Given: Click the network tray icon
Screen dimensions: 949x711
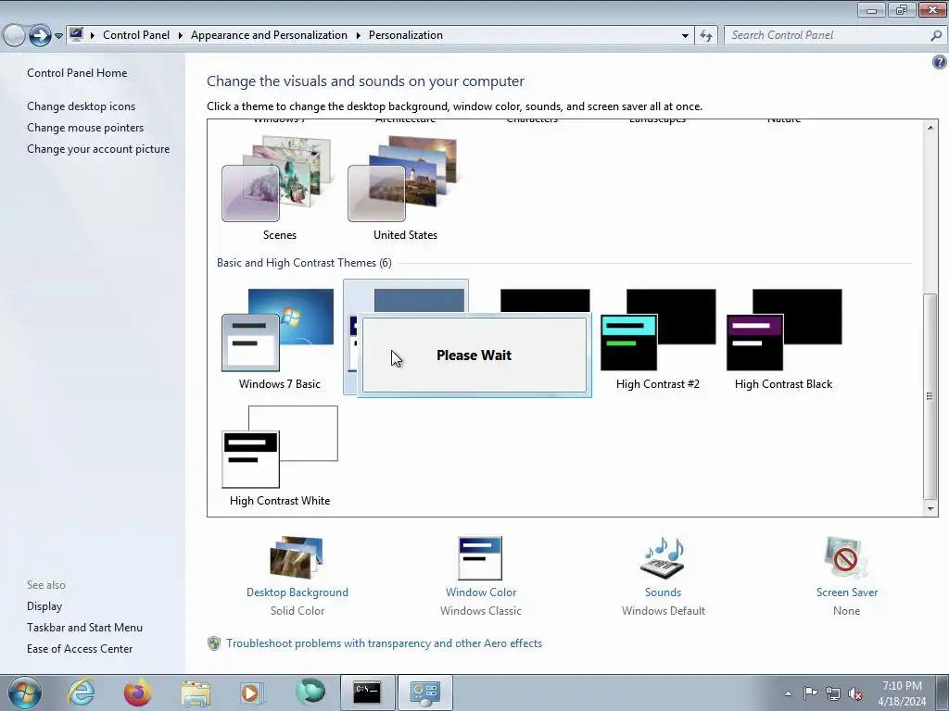Looking at the screenshot, I should [x=833, y=693].
